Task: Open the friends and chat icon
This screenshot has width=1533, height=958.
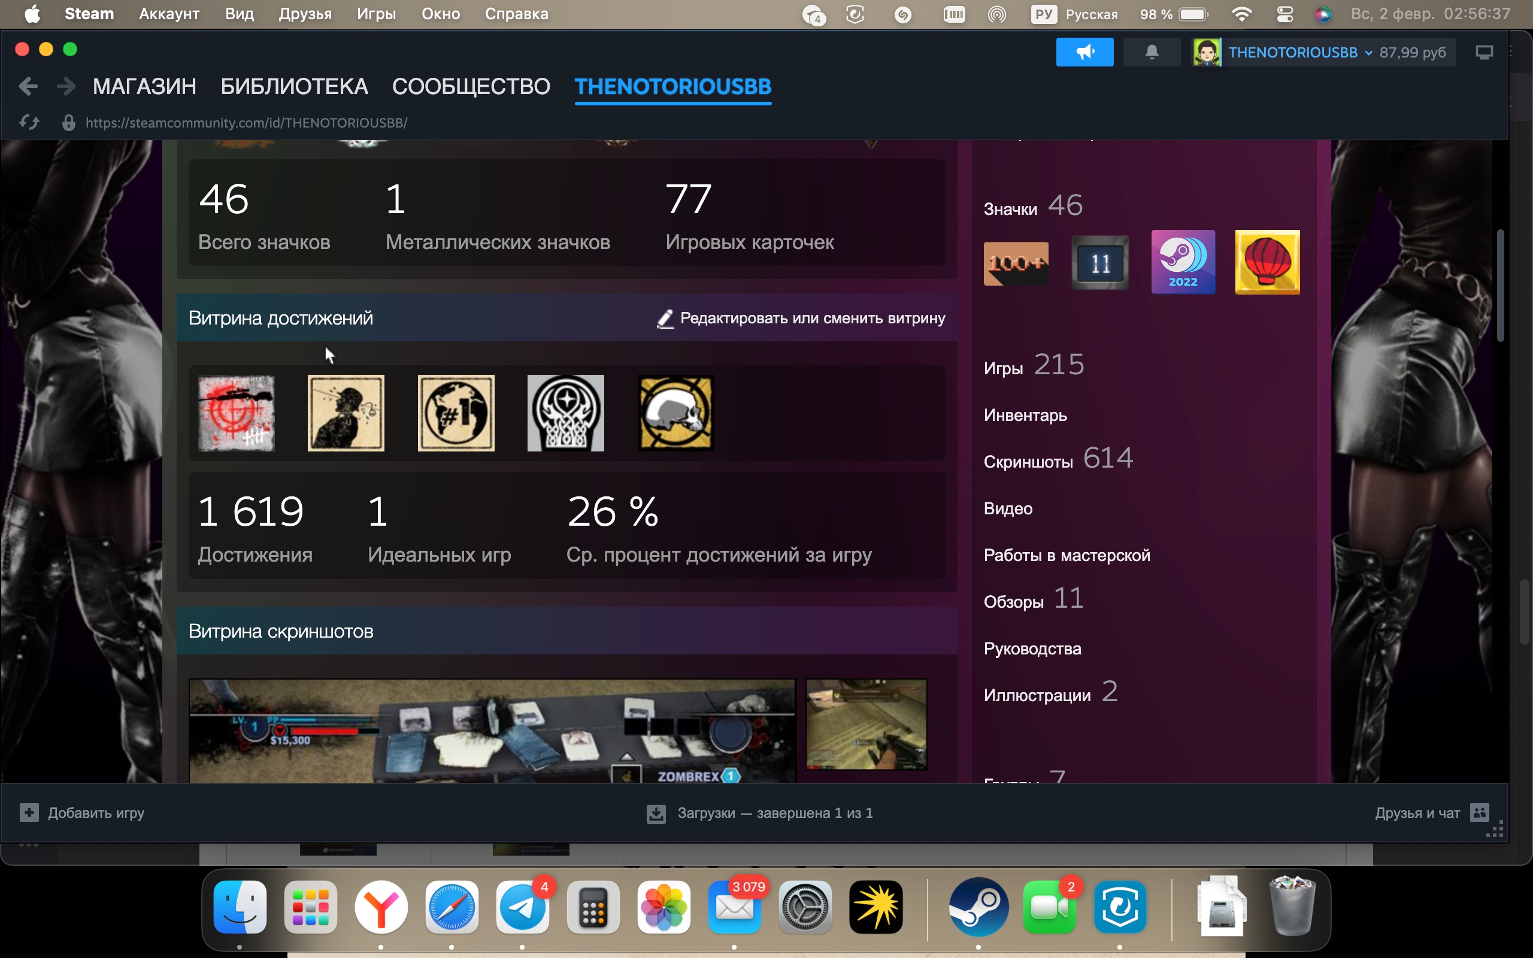Action: [x=1480, y=813]
